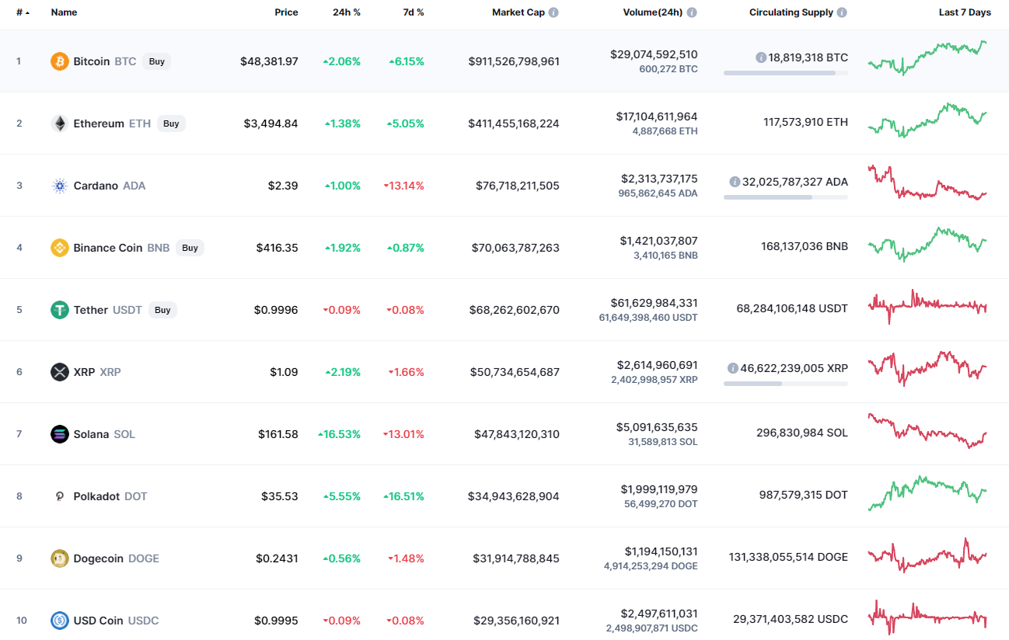Sort table by Name column

tap(64, 12)
